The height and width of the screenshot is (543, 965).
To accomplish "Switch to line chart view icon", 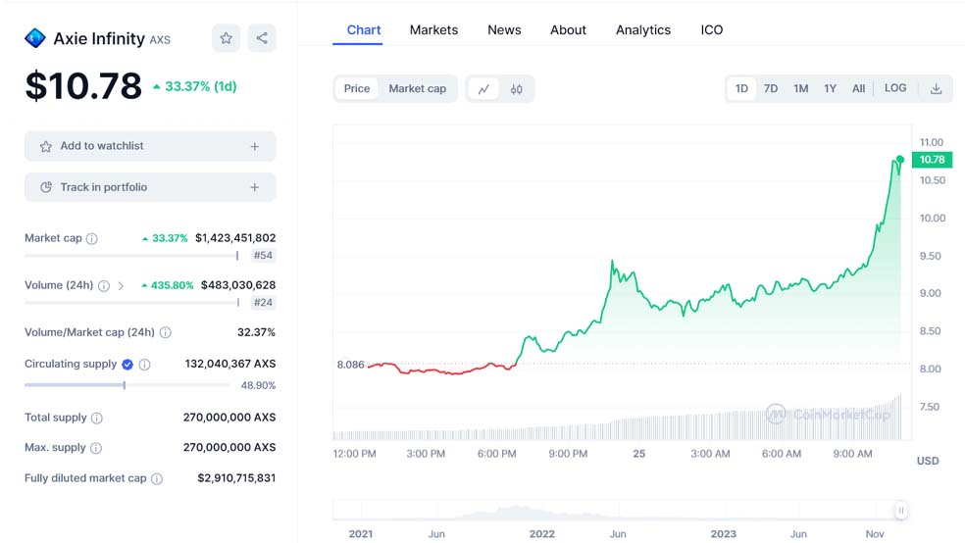I will (x=483, y=89).
